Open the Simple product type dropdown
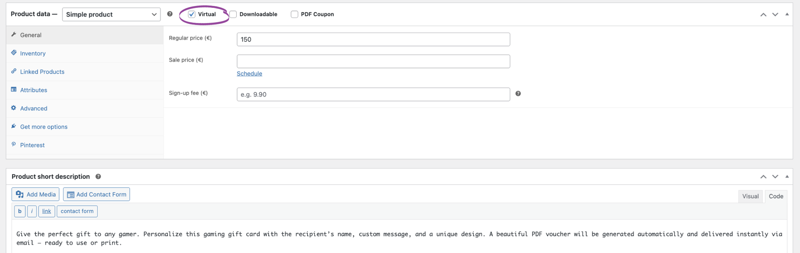 point(111,14)
